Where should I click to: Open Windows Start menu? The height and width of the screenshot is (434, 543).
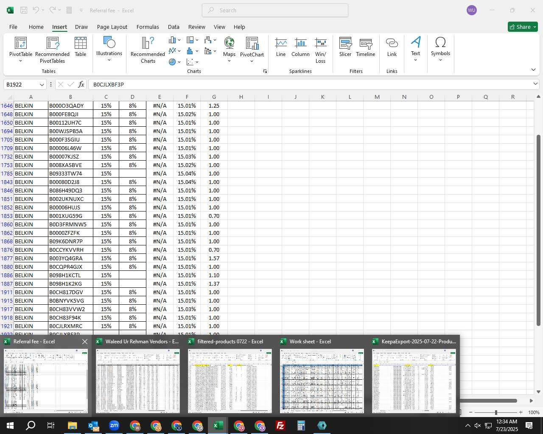tap(10, 426)
